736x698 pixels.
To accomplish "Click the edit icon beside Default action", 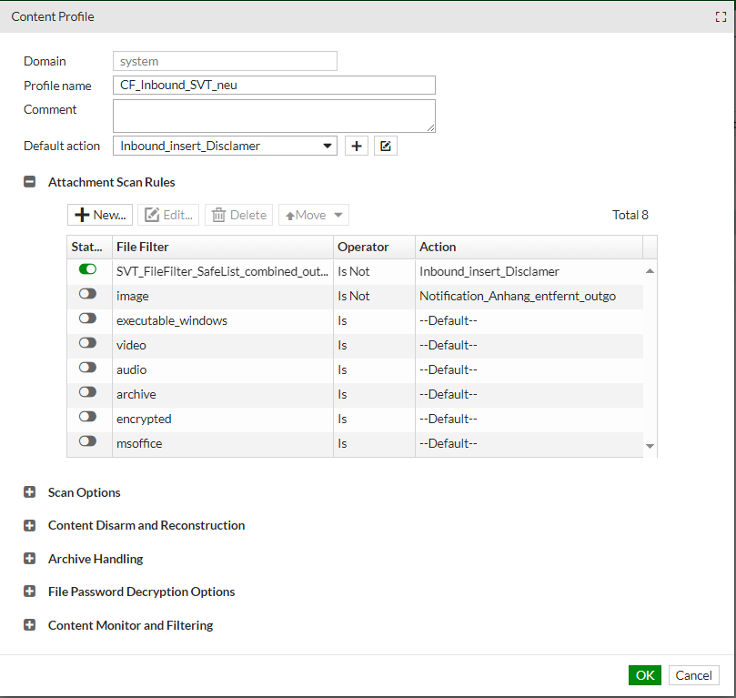I will pyautogui.click(x=386, y=146).
